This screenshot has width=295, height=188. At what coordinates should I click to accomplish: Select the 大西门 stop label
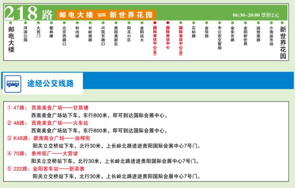pyautogui.click(x=38, y=32)
